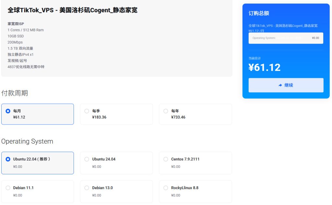Choose the 每季 ¥183.36 quarterly radio option

[87, 111]
